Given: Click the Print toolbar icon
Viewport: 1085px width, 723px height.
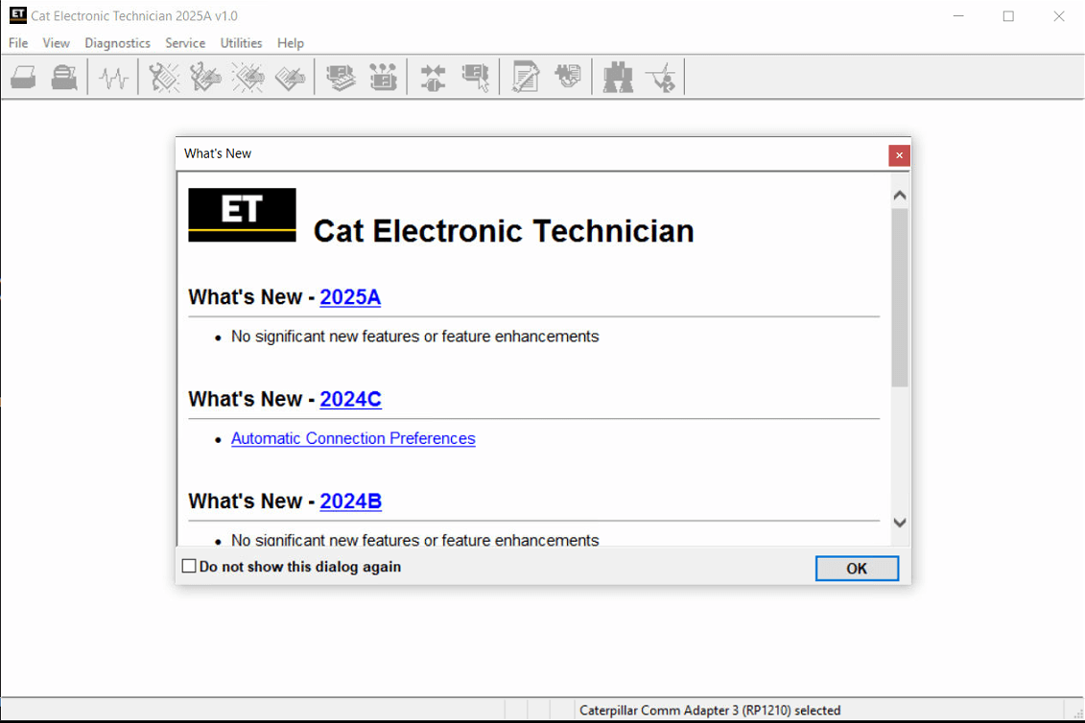Looking at the screenshot, I should [24, 78].
